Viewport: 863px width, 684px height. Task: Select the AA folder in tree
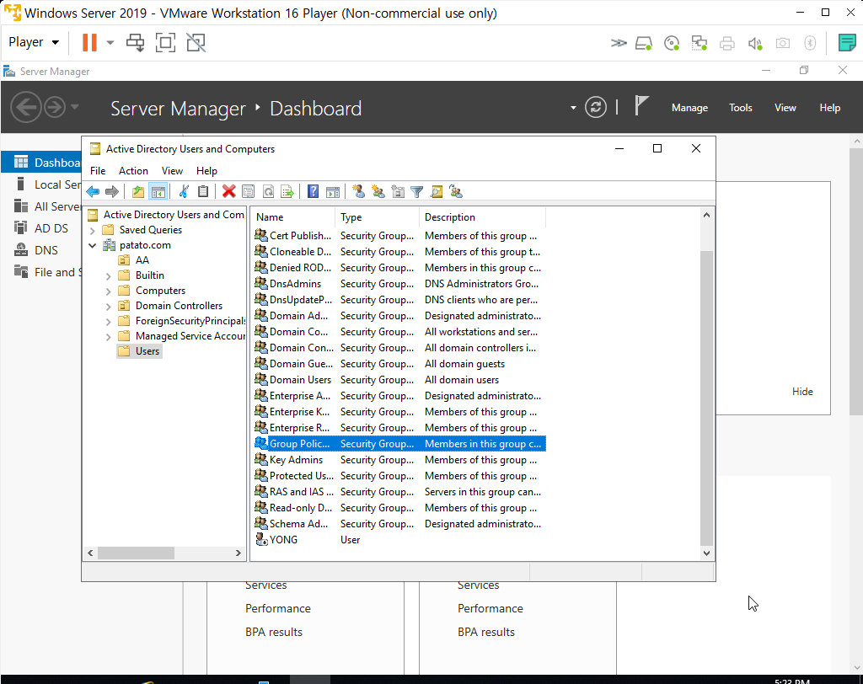point(142,259)
